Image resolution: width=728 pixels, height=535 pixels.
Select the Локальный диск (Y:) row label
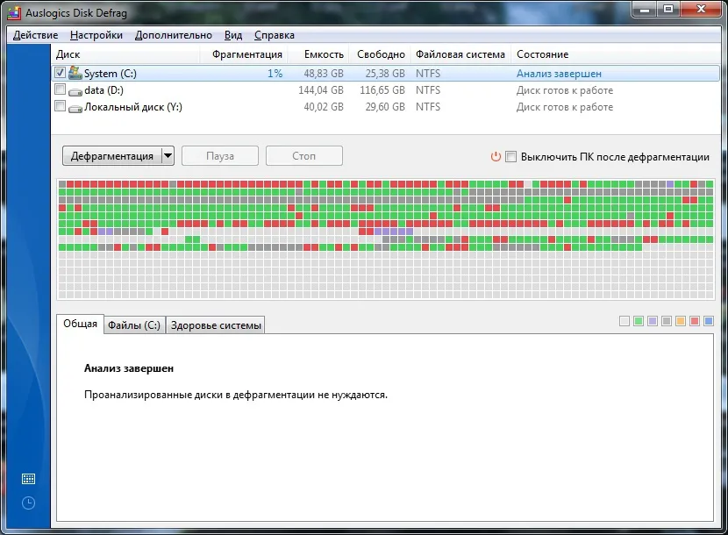[x=133, y=107]
